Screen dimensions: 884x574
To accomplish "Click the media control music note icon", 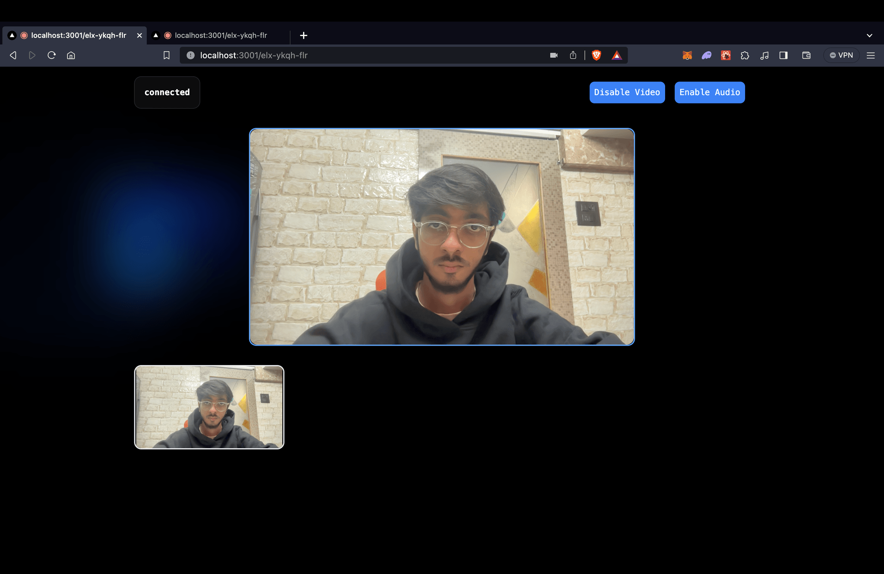I will point(764,55).
